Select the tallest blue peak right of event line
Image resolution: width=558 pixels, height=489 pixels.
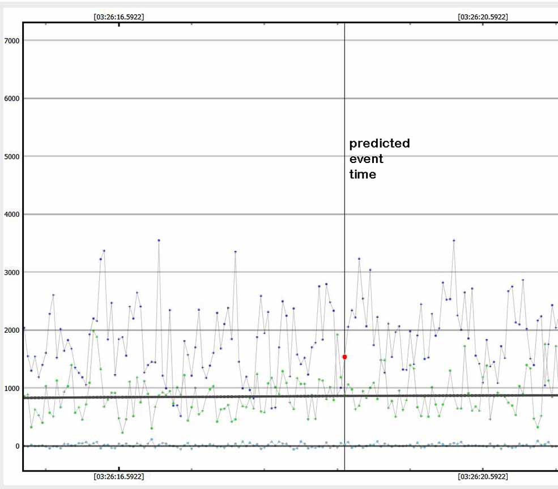point(454,241)
